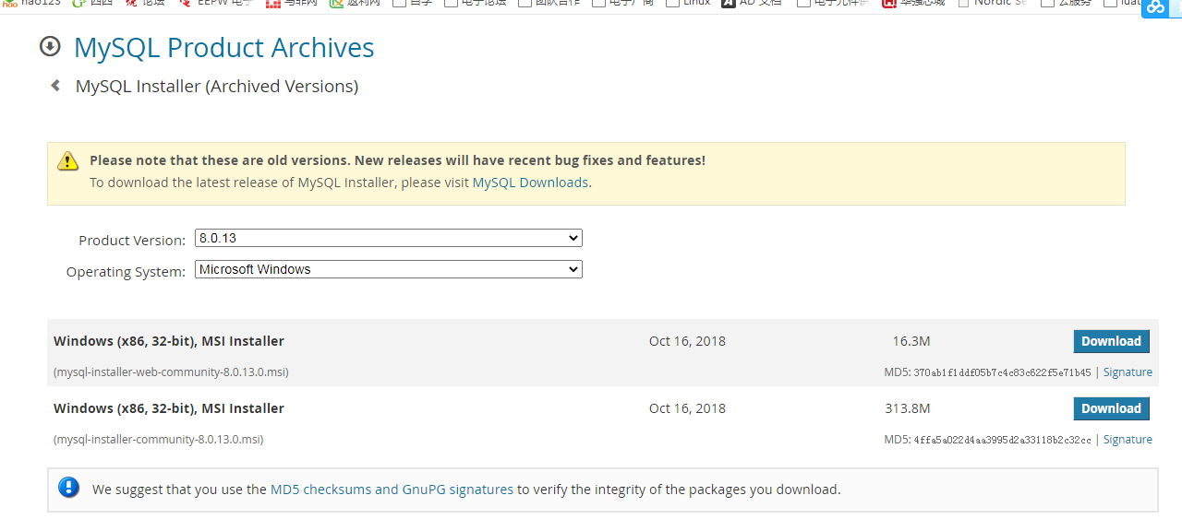1182x531 pixels.
Task: Open the hao123 bookmark
Action: tap(33, 3)
